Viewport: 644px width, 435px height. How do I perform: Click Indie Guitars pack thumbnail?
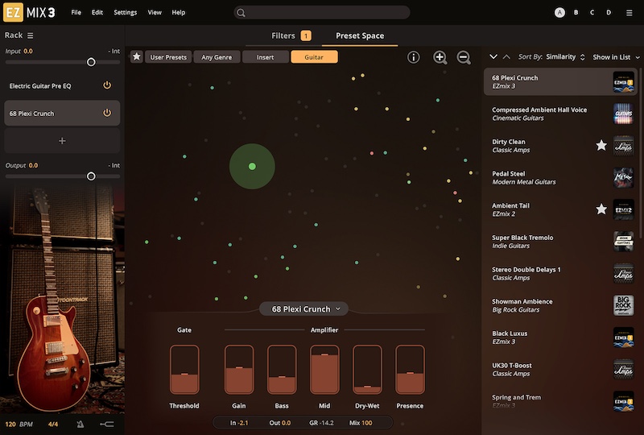click(623, 242)
